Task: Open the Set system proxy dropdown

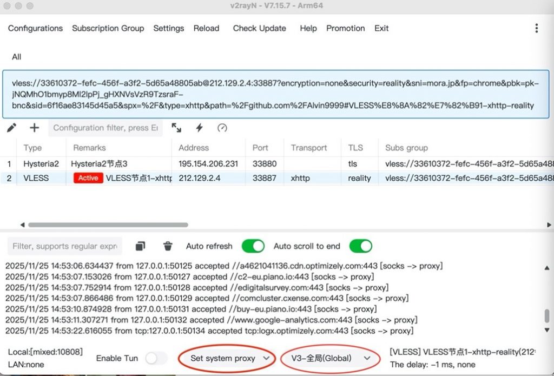Action: point(230,358)
